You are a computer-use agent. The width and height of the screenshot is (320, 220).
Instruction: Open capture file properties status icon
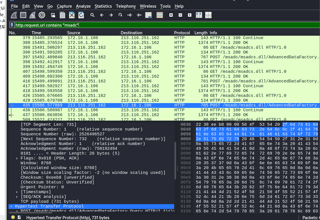tap(20, 217)
